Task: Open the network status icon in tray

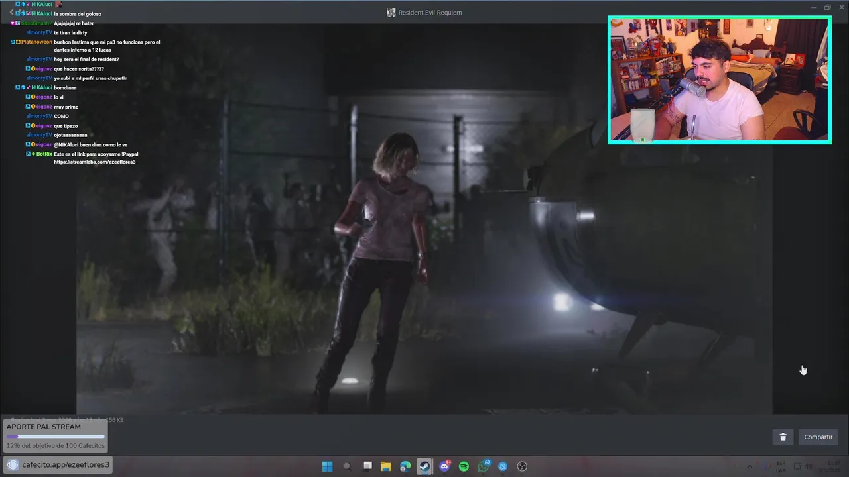Action: pos(798,466)
